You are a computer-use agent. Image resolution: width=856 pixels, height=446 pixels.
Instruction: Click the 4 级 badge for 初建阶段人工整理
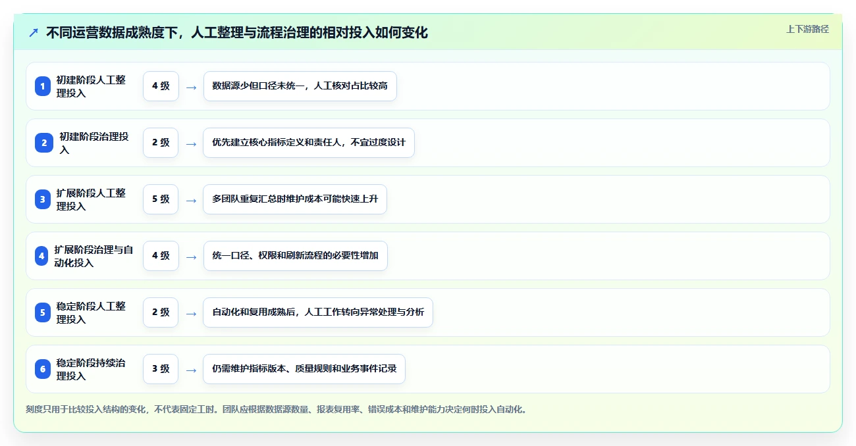(x=161, y=86)
